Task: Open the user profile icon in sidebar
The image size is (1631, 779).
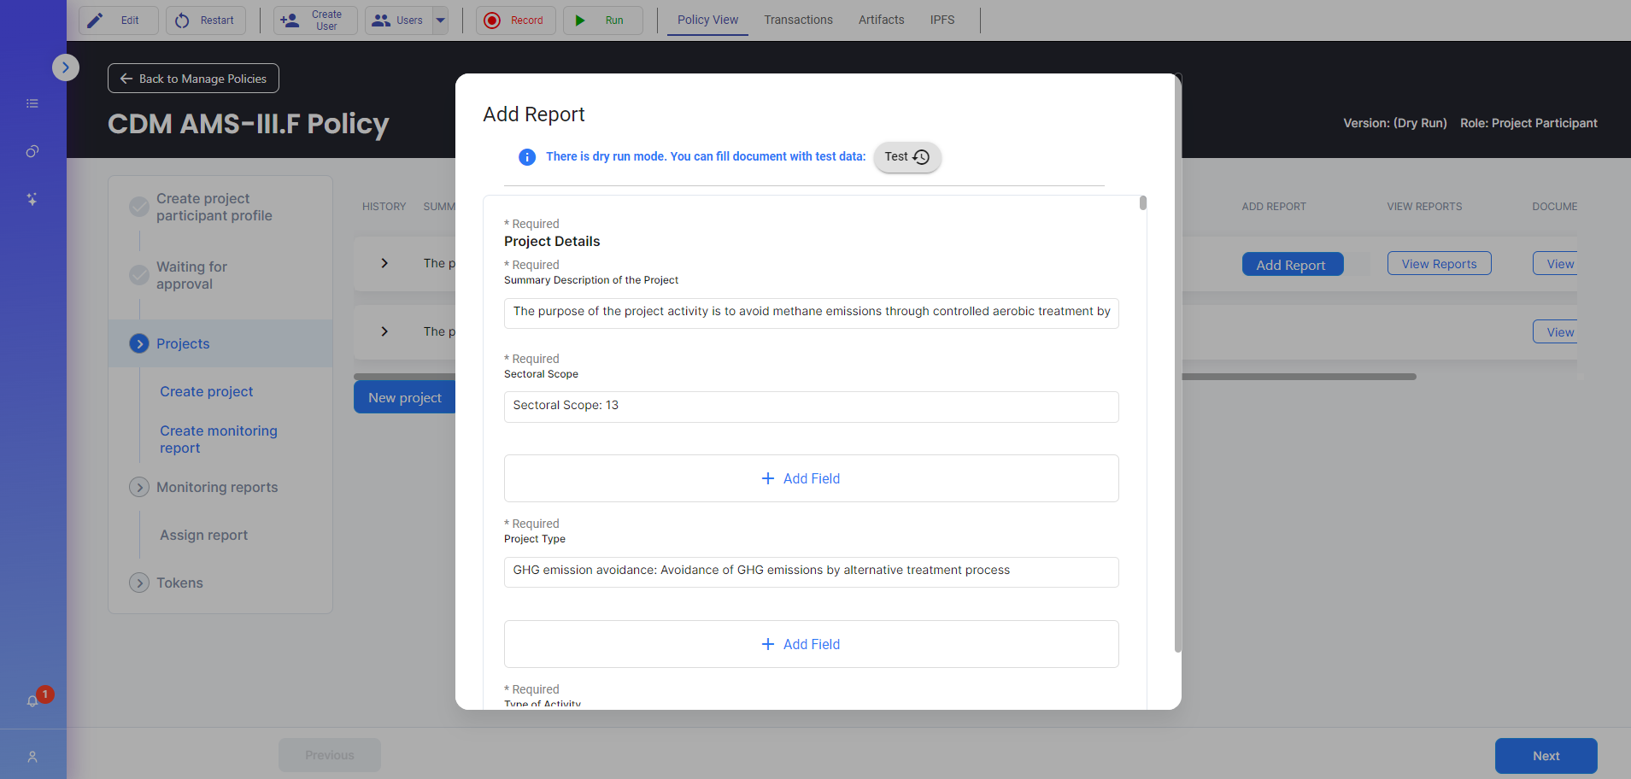Action: point(32,757)
